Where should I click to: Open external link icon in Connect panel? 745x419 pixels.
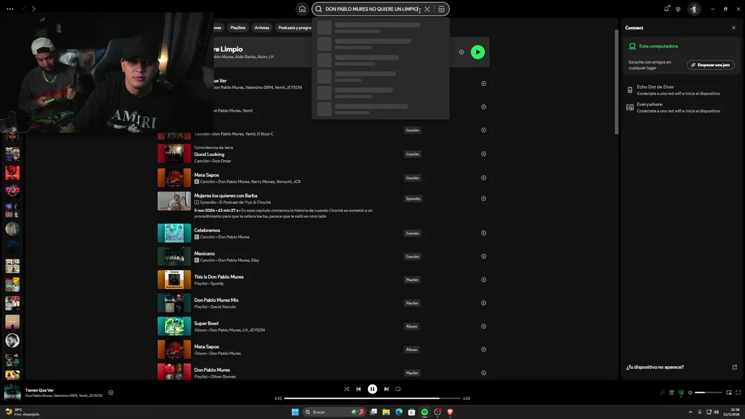pyautogui.click(x=735, y=367)
